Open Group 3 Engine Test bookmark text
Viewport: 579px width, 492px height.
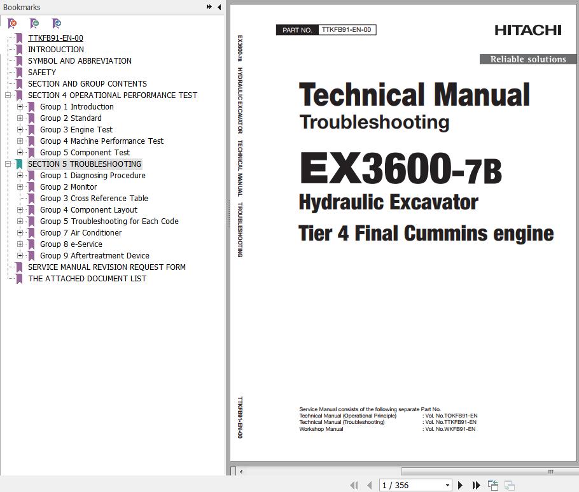pyautogui.click(x=76, y=130)
